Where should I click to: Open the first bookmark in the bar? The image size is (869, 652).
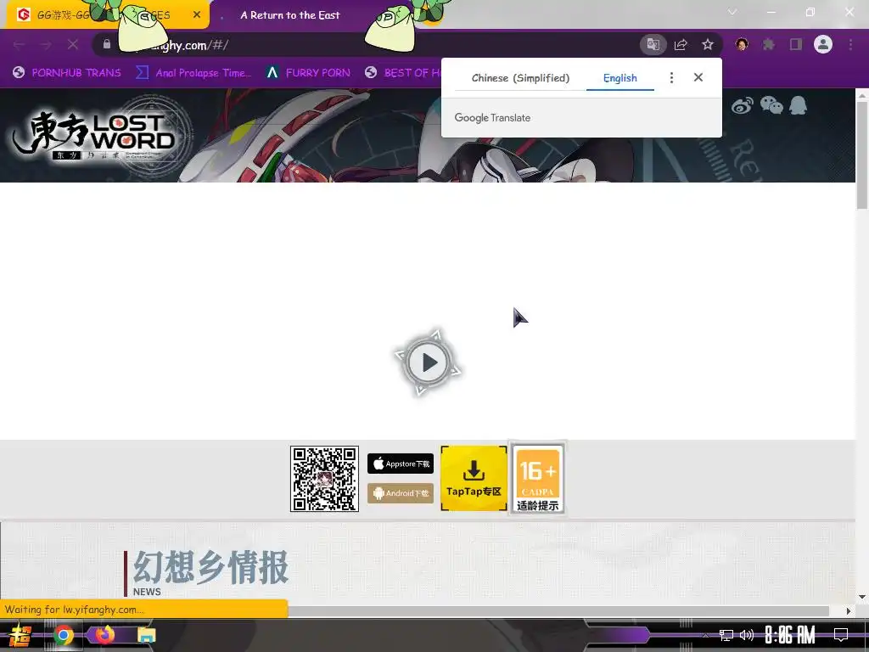point(67,73)
